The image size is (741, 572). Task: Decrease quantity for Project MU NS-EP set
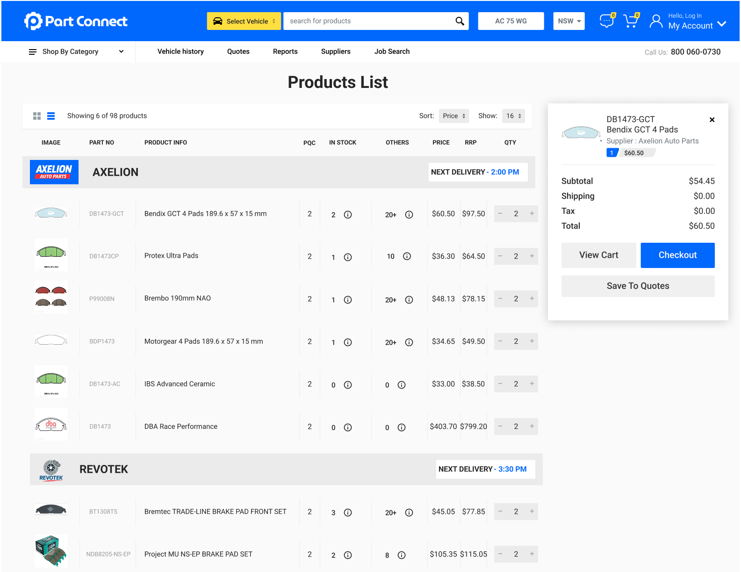[500, 554]
